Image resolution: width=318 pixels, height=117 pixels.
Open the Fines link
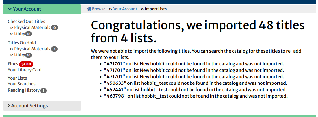pyautogui.click(x=13, y=64)
